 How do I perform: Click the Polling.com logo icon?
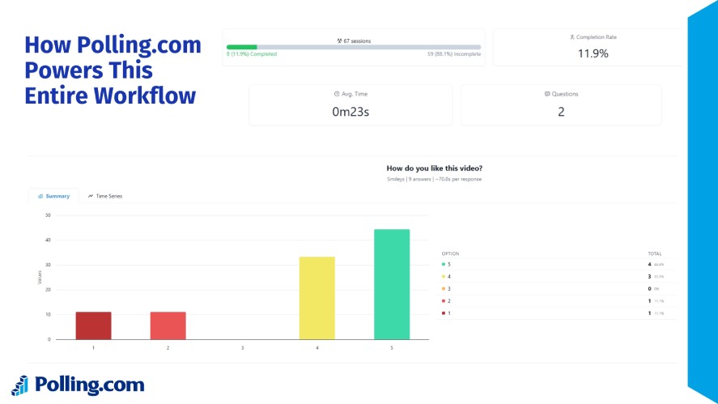point(19,385)
